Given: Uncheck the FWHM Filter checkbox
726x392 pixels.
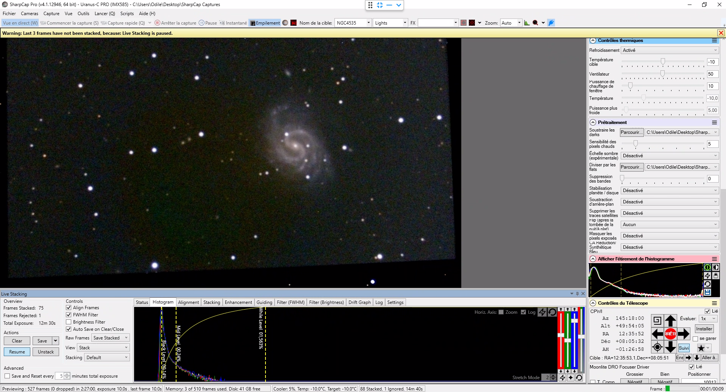Looking at the screenshot, I should [x=69, y=315].
